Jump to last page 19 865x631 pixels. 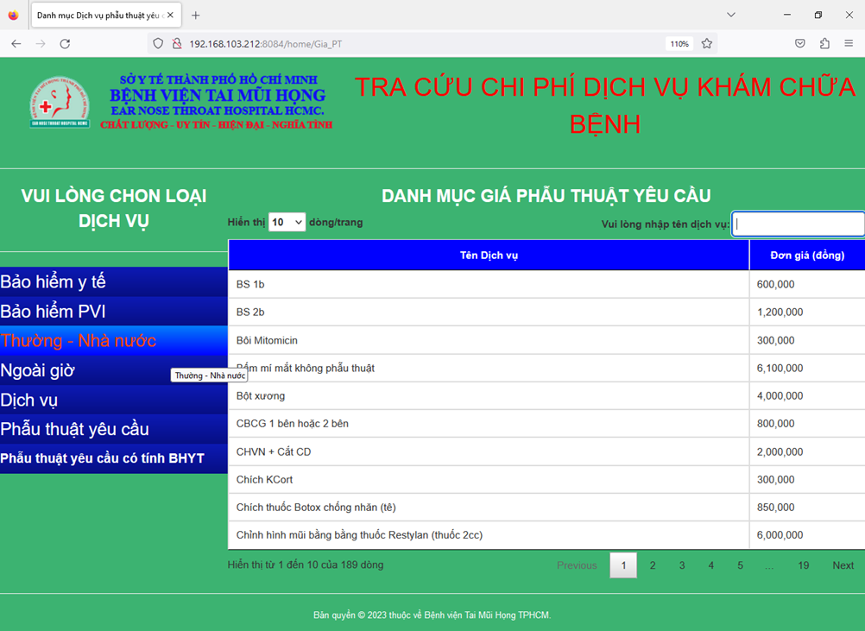coord(803,565)
